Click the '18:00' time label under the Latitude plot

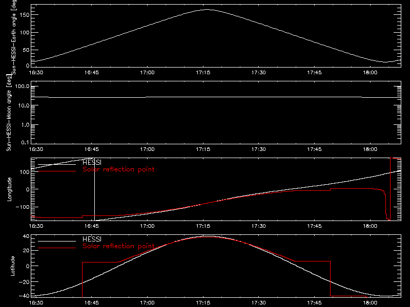tap(370, 303)
